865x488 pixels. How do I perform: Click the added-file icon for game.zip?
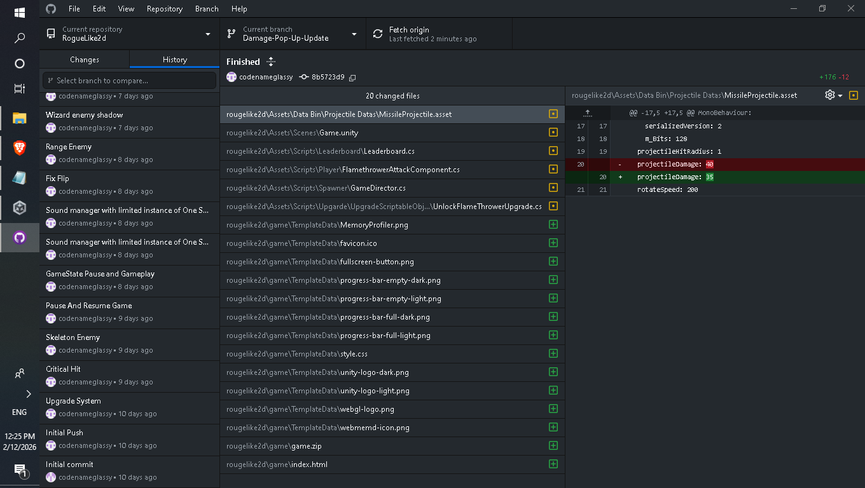[x=553, y=446]
